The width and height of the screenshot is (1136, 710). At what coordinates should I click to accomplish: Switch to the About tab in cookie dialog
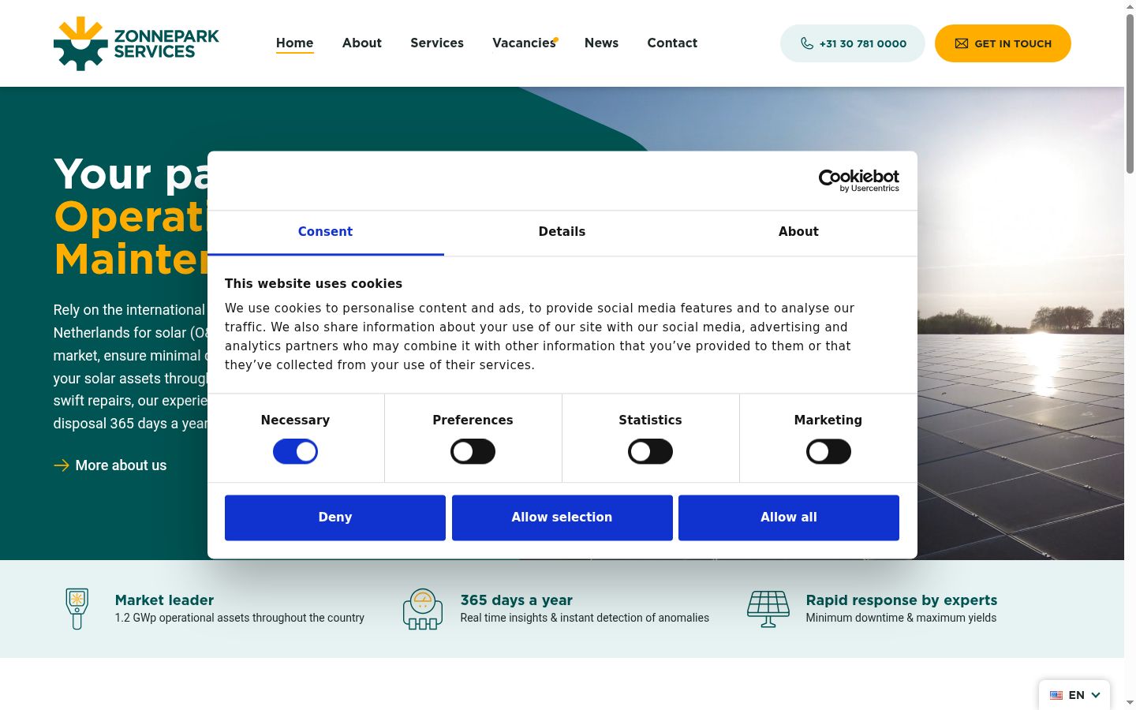pos(798,232)
